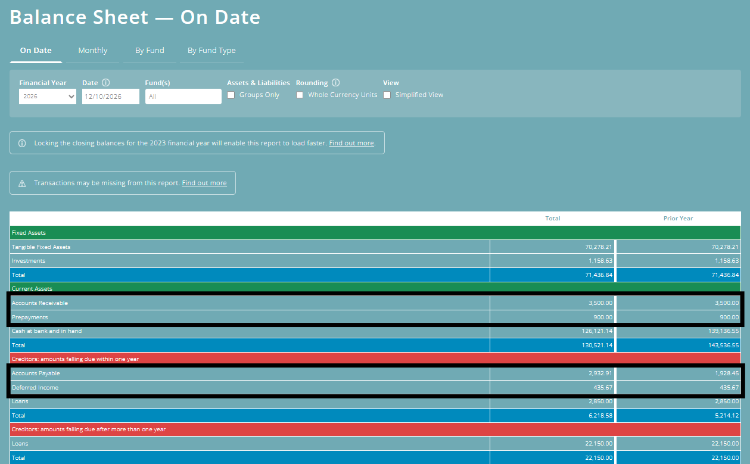Click the Balance Sheet — On Date heading
750x464 pixels.
(135, 17)
